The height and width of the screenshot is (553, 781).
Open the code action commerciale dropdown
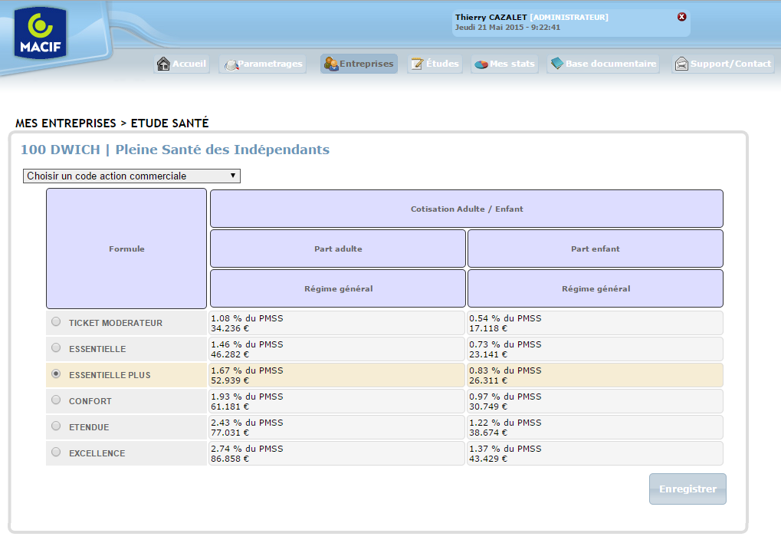coord(131,176)
